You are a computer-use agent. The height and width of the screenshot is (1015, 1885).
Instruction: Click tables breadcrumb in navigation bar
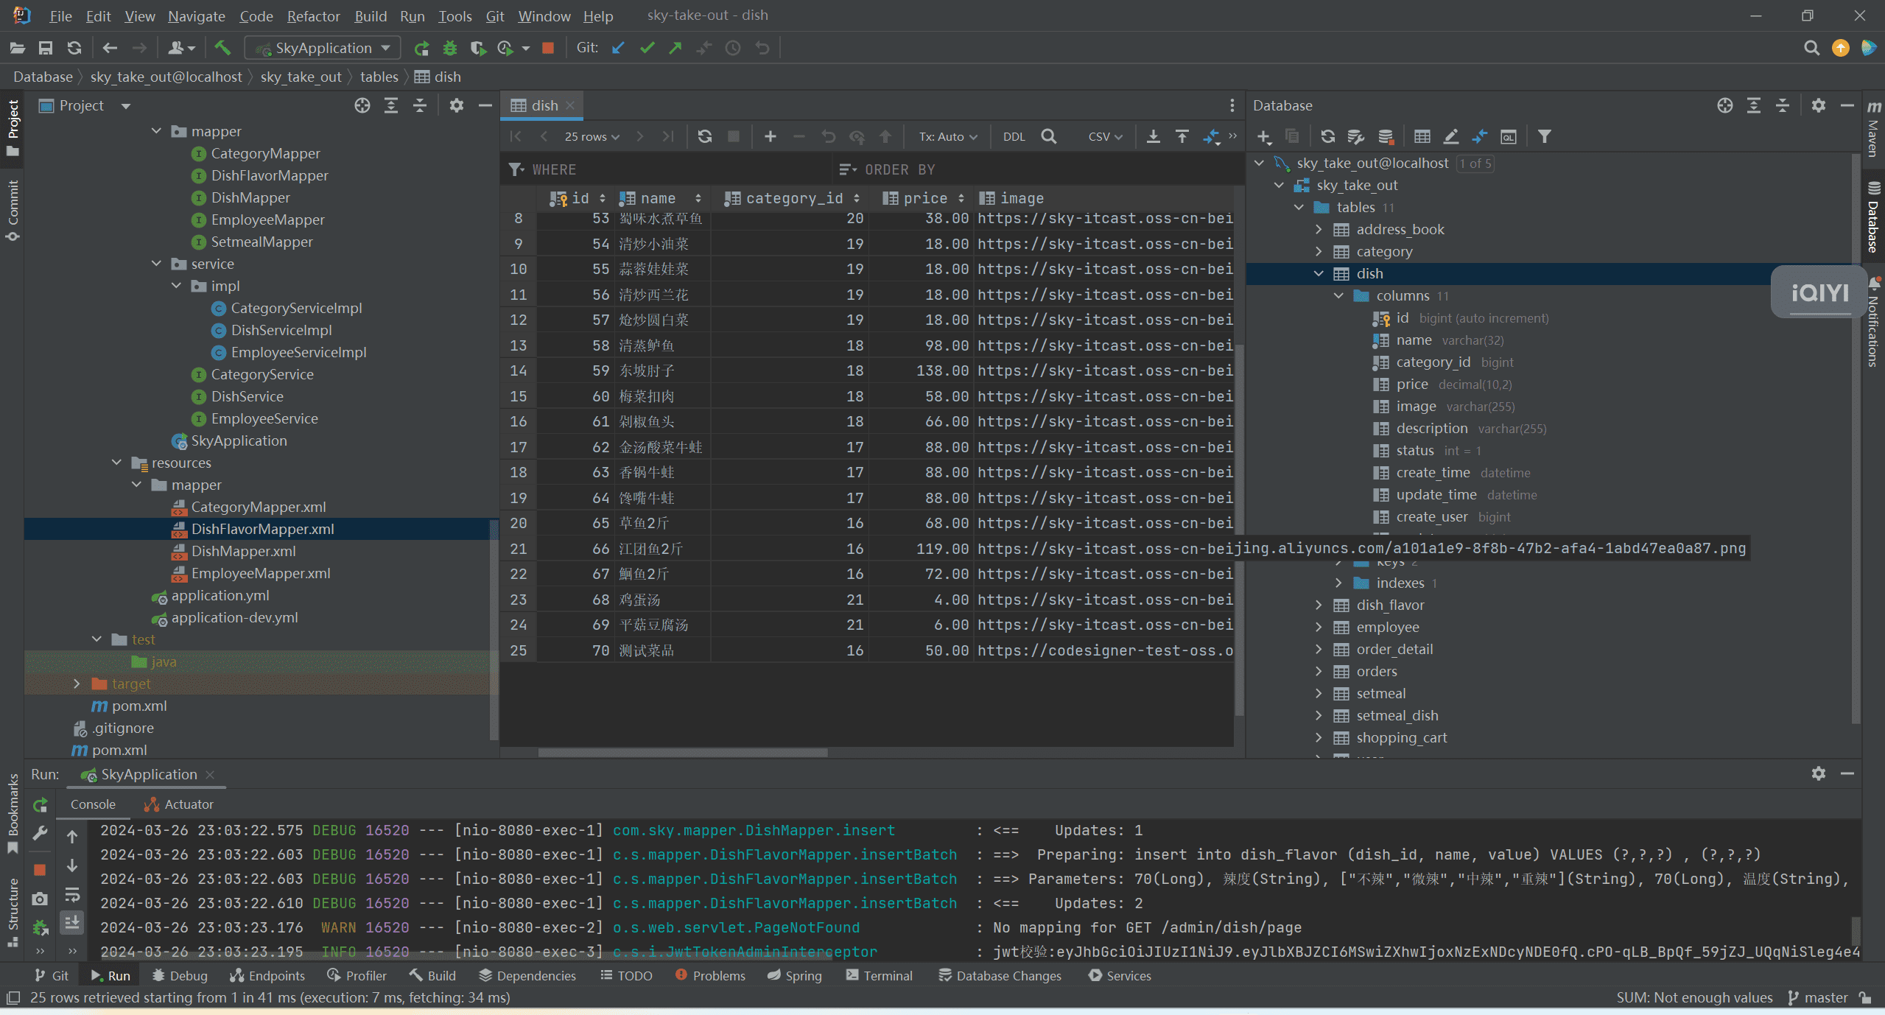coord(379,77)
